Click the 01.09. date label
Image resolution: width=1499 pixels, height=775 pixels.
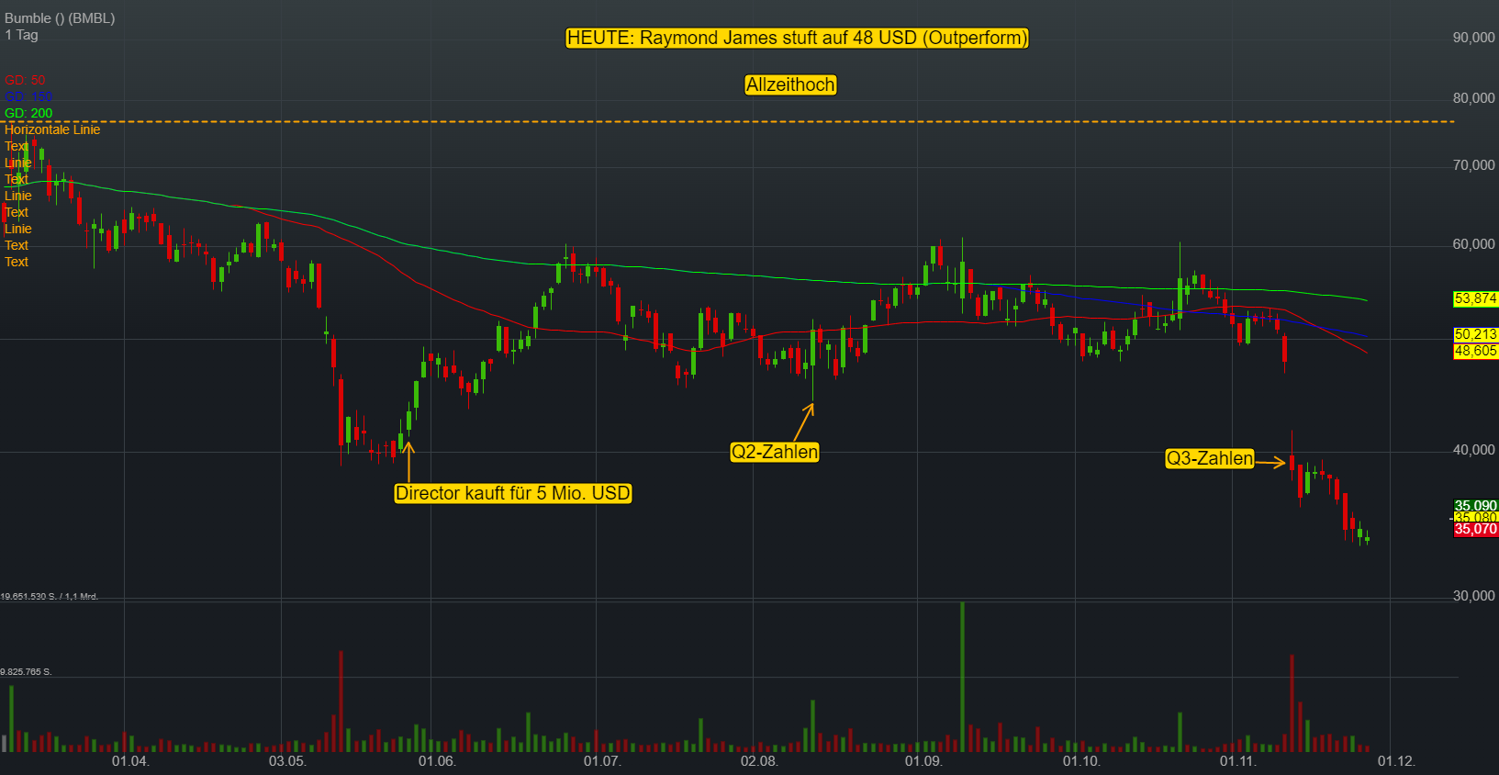(923, 761)
